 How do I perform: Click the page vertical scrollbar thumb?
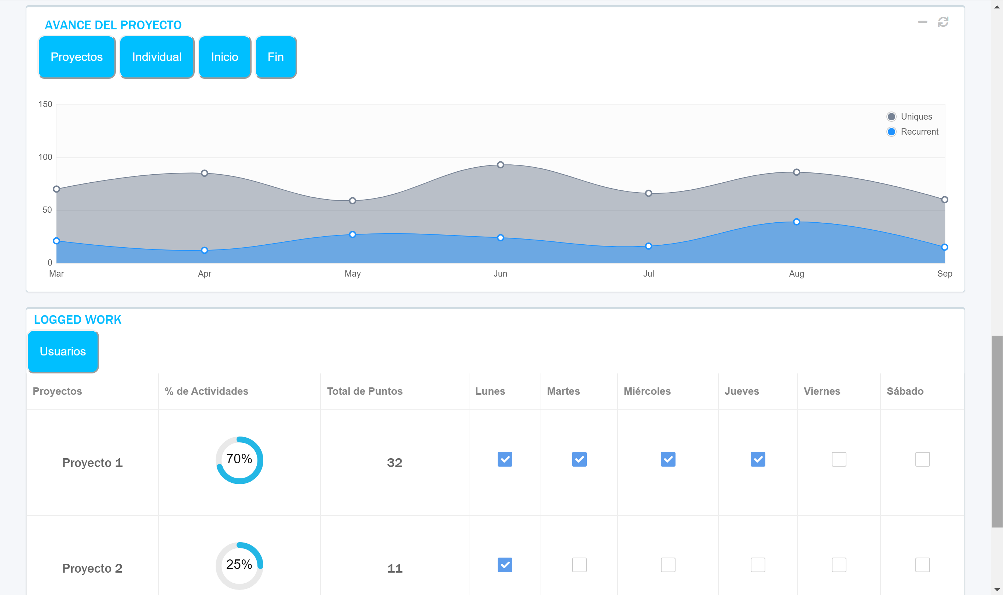coord(997,431)
